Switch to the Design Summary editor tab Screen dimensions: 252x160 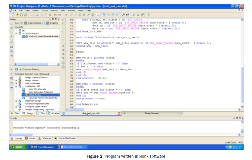pyautogui.click(x=152, y=113)
